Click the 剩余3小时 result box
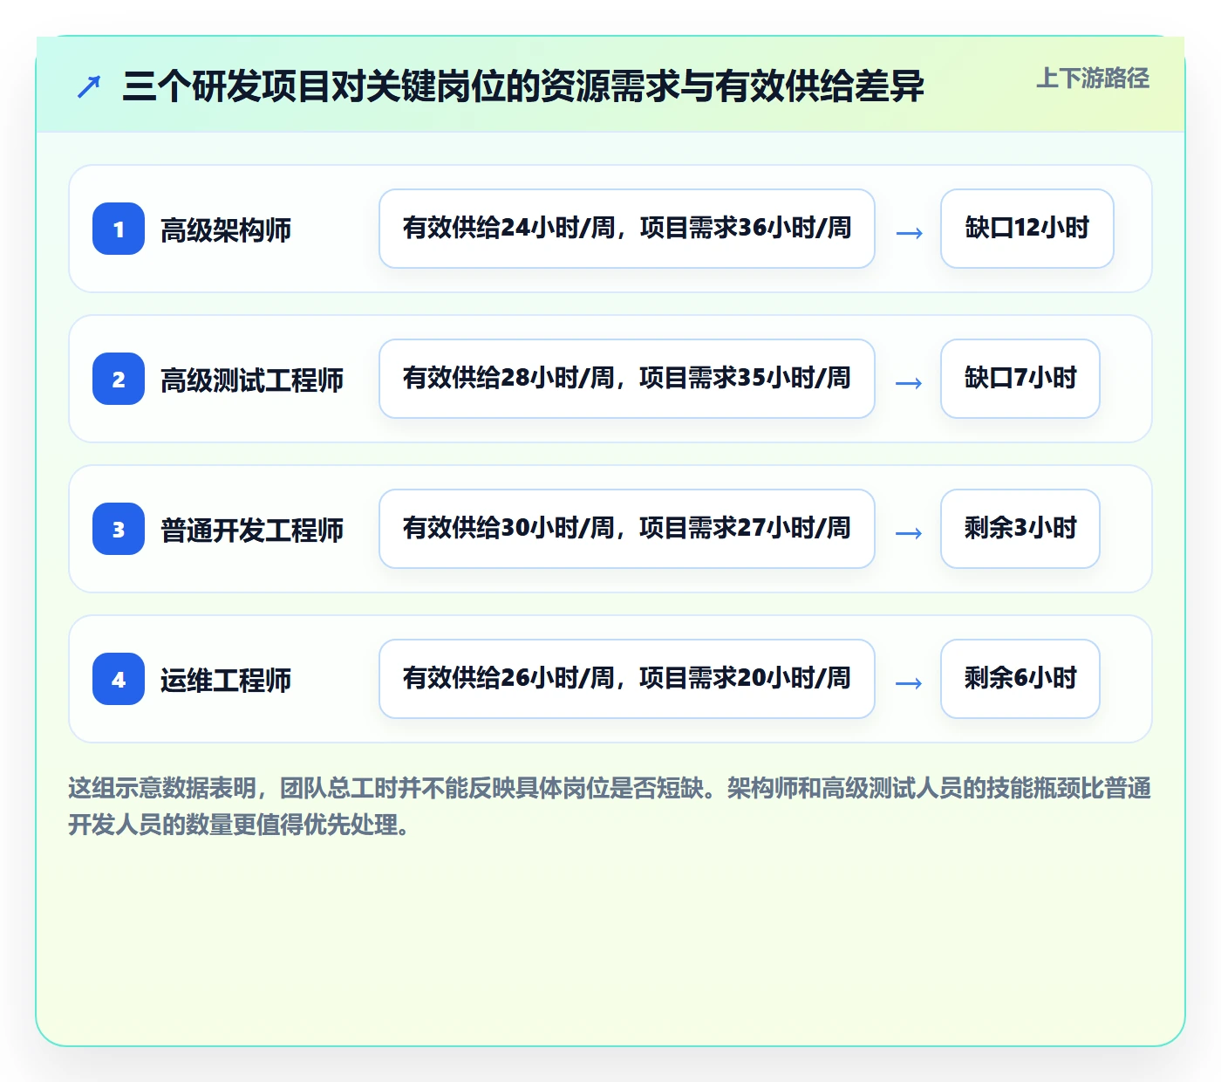 pos(1020,529)
